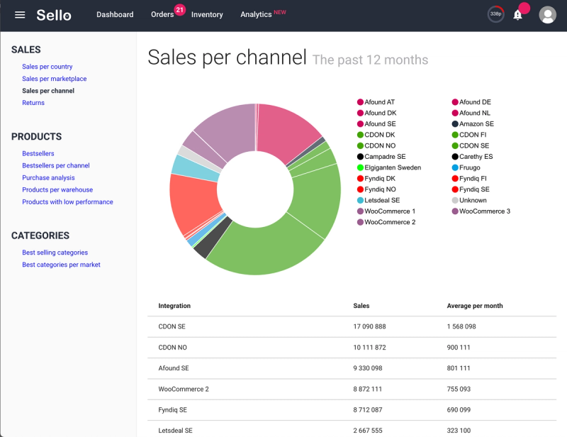Screen dimensions: 567x437
Task: Open Sales per country report
Action: point(47,67)
